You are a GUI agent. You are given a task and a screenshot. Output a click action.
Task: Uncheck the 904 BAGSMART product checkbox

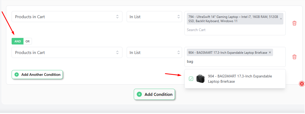(x=191, y=79)
